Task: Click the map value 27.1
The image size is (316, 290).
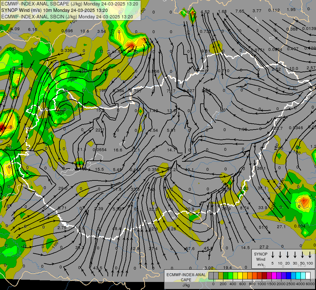Action: 281,227
